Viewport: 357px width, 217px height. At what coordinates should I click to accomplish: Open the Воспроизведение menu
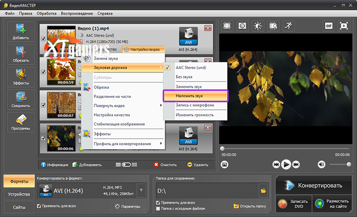click(x=77, y=13)
